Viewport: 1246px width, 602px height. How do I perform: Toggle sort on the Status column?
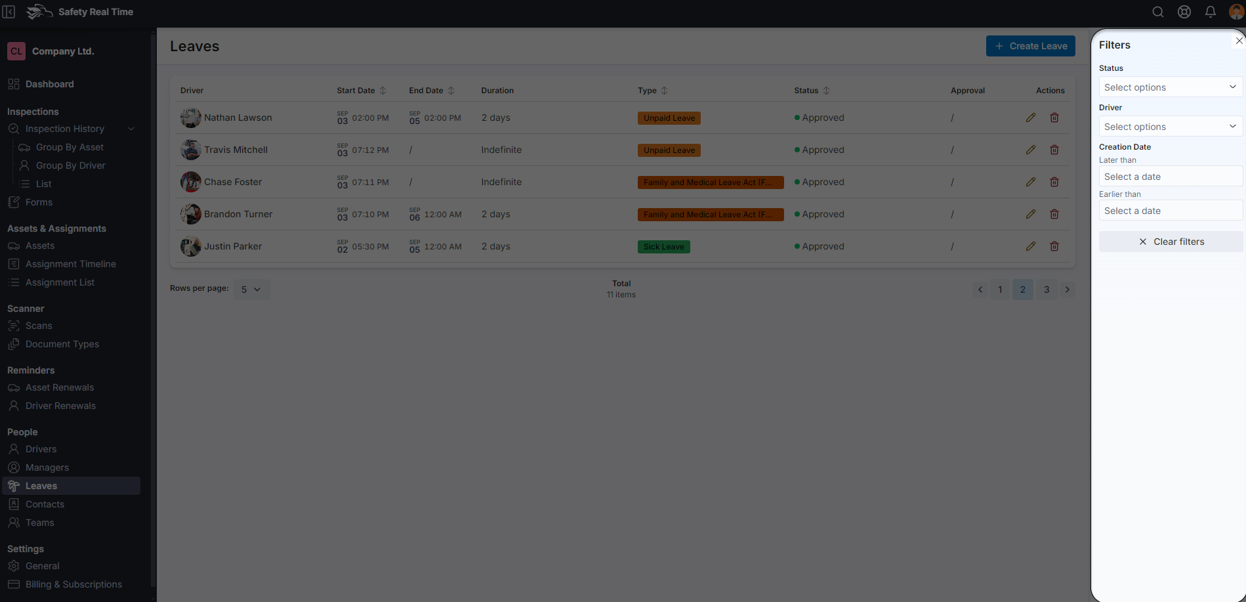pyautogui.click(x=826, y=91)
